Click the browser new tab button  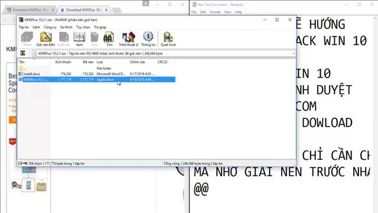tap(117, 10)
